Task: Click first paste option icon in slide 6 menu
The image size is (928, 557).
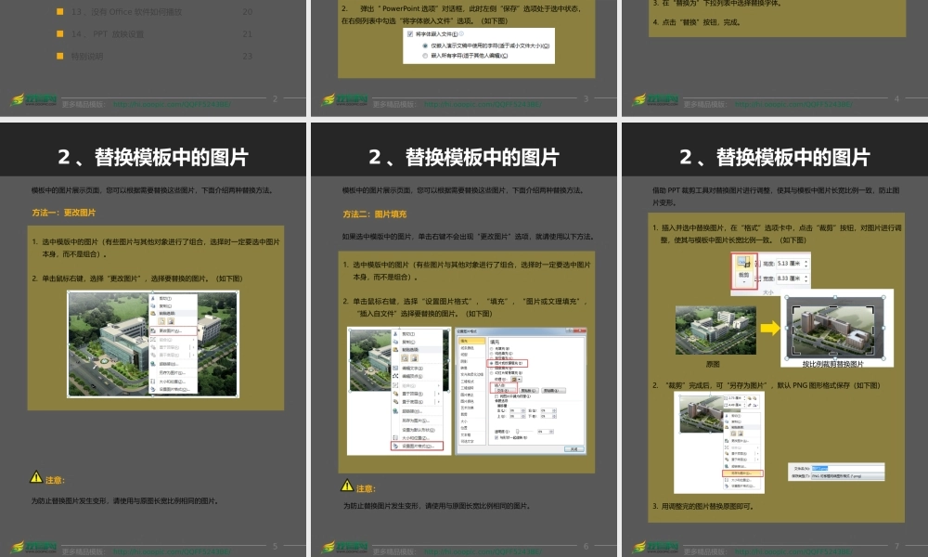Action: point(405,358)
